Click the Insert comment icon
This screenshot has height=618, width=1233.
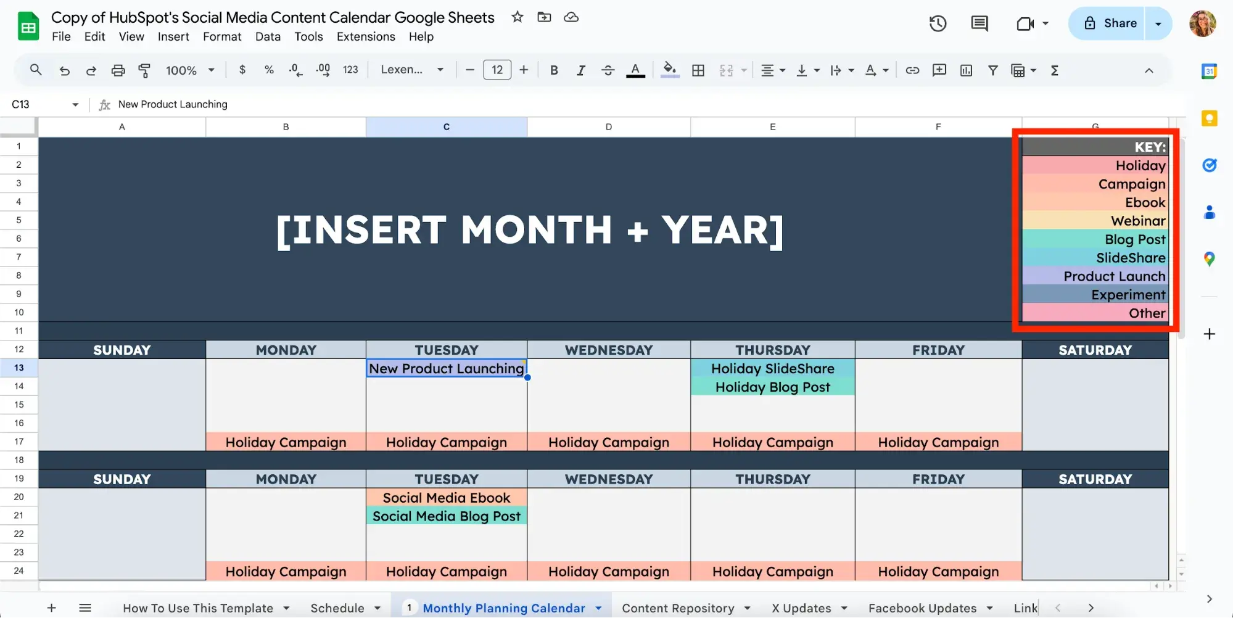939,70
